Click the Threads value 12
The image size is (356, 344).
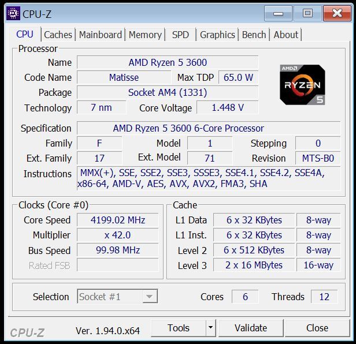[324, 297]
